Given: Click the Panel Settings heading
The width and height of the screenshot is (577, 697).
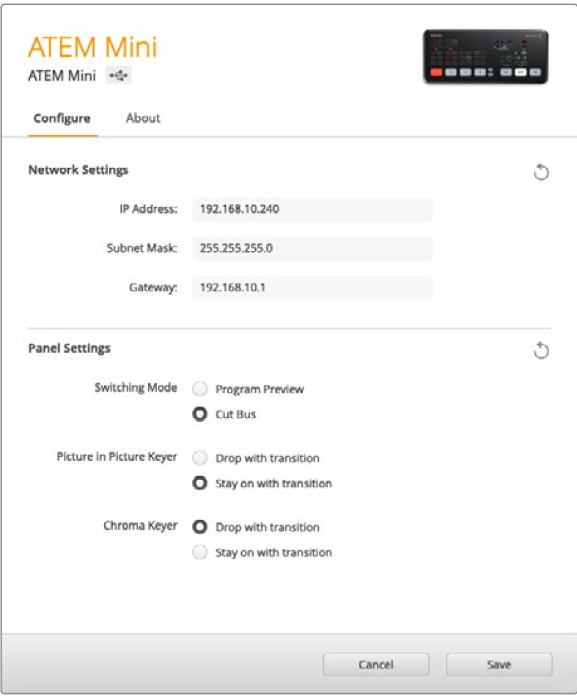Looking at the screenshot, I should (69, 348).
